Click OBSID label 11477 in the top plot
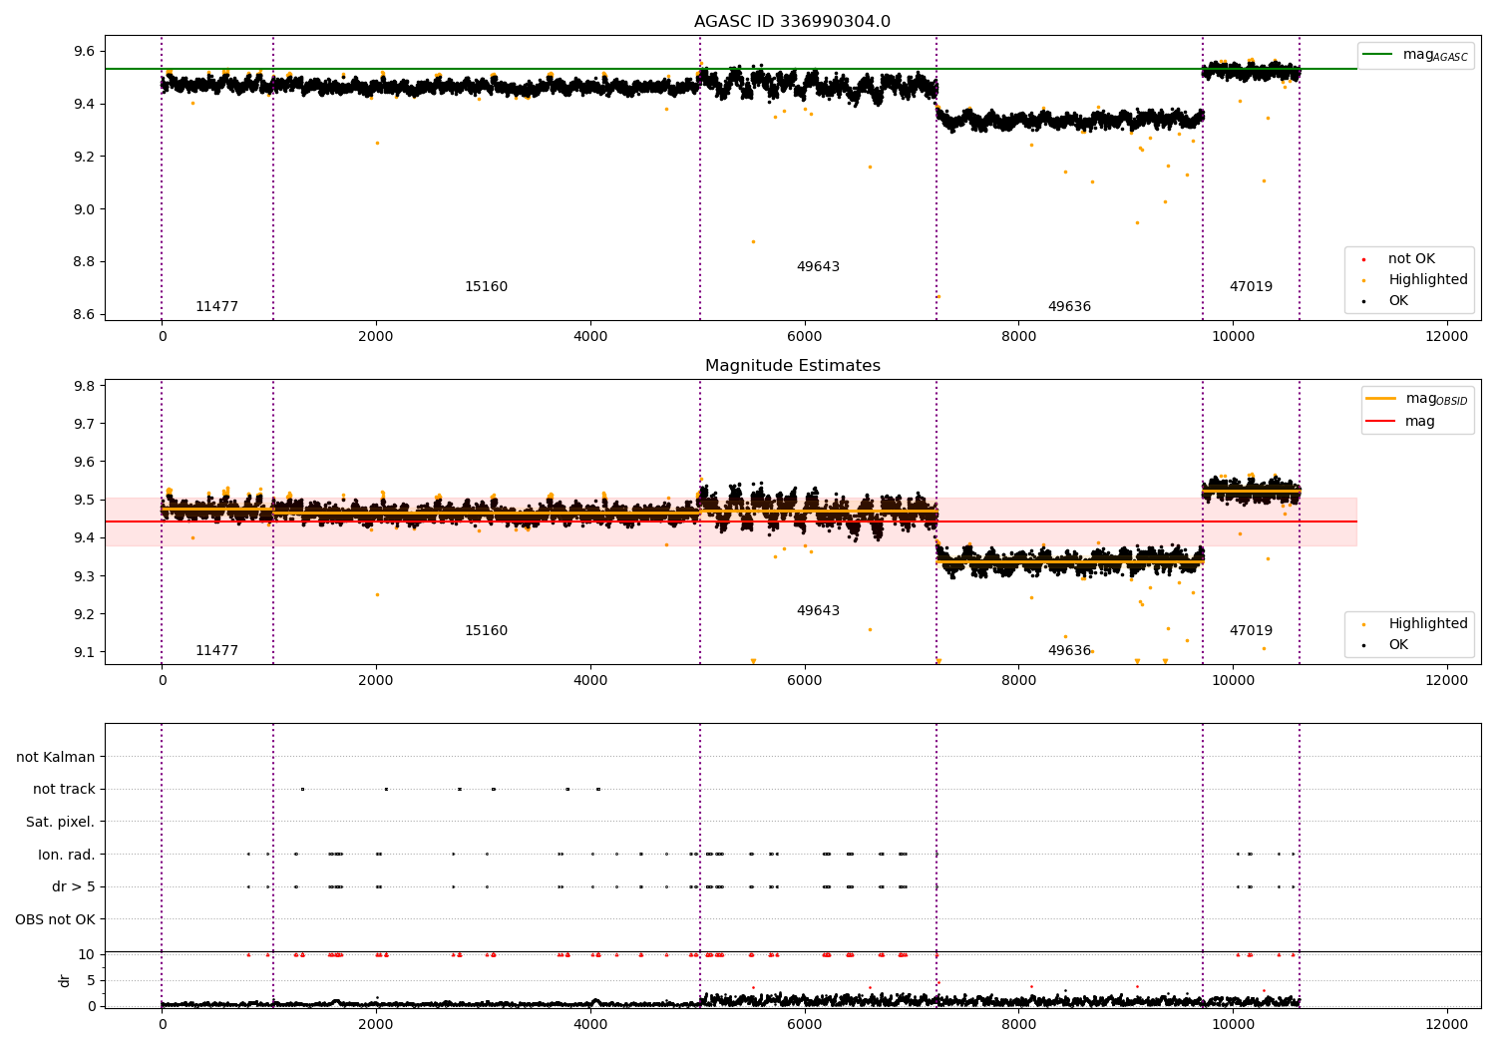Image resolution: width=1496 pixels, height=1047 pixels. [x=216, y=307]
